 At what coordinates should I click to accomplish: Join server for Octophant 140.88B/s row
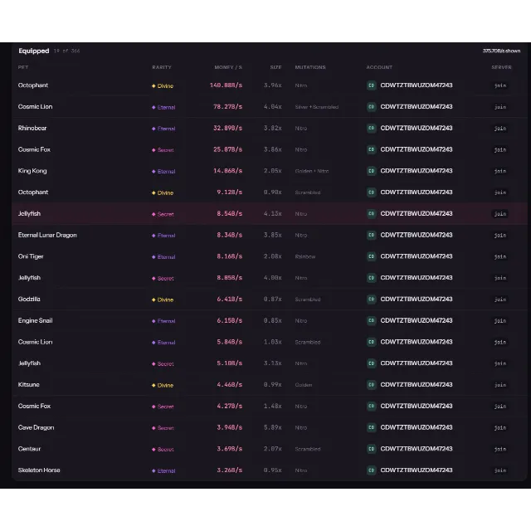tap(500, 85)
